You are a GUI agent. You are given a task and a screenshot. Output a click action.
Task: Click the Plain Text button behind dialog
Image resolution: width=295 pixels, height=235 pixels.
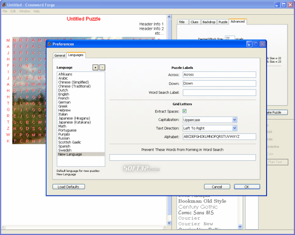(x=278, y=162)
